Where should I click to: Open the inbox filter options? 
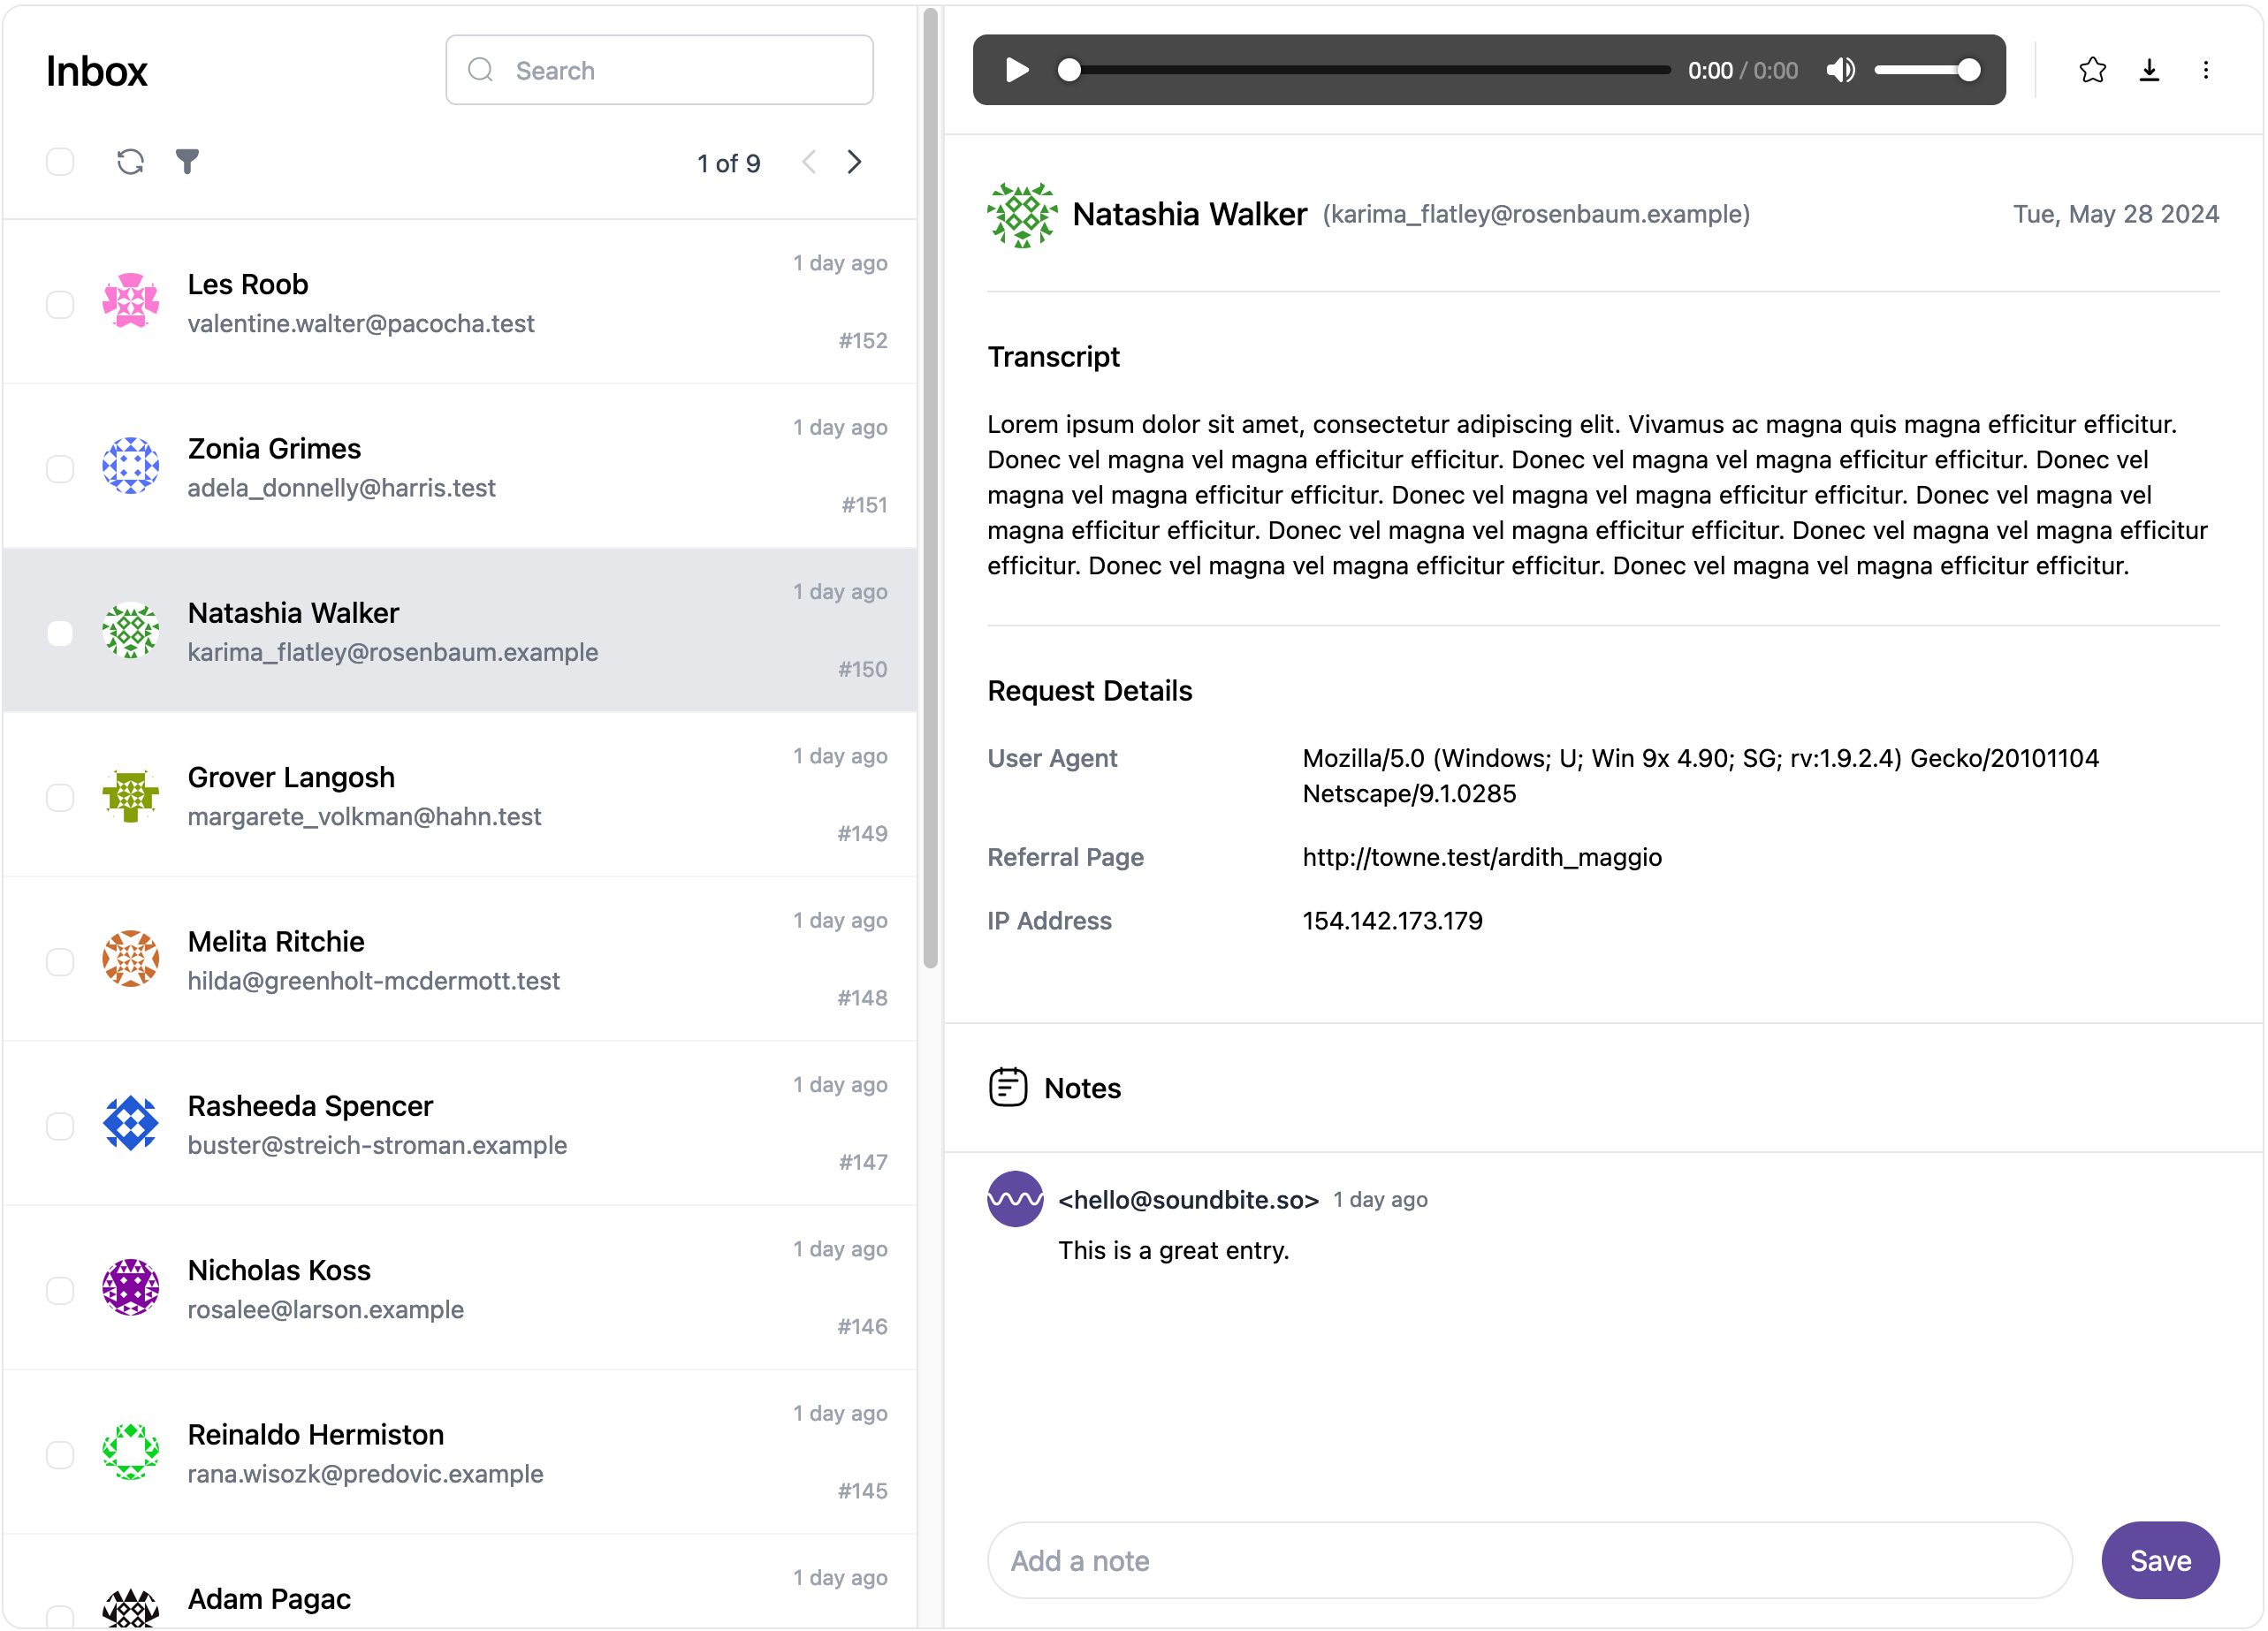coord(188,161)
